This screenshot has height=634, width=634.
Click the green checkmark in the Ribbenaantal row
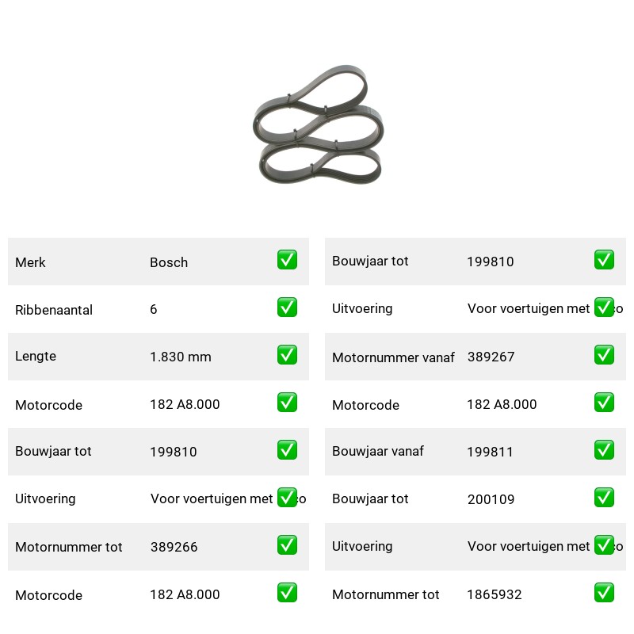287,307
